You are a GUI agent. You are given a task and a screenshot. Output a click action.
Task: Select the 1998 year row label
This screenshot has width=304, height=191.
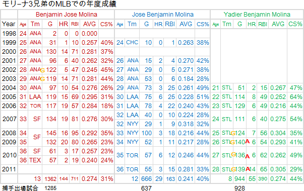tap(9, 34)
